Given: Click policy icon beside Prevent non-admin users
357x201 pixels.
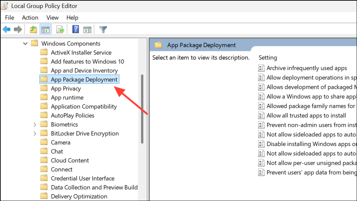Looking at the screenshot, I should point(262,125).
